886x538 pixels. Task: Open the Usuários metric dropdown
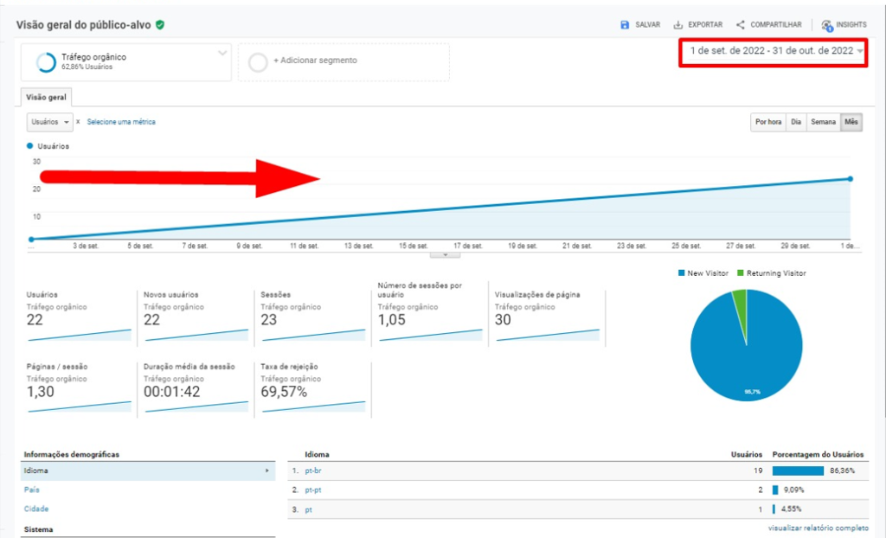[51, 122]
